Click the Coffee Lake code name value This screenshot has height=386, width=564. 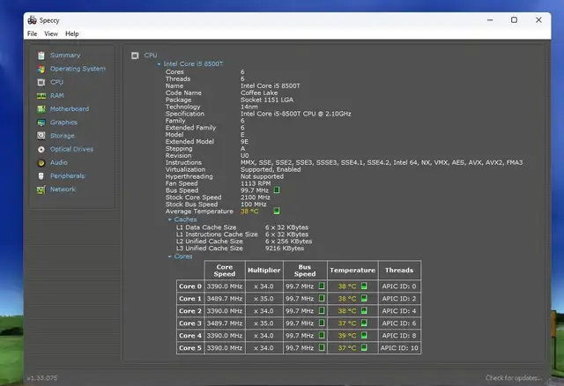pyautogui.click(x=259, y=93)
